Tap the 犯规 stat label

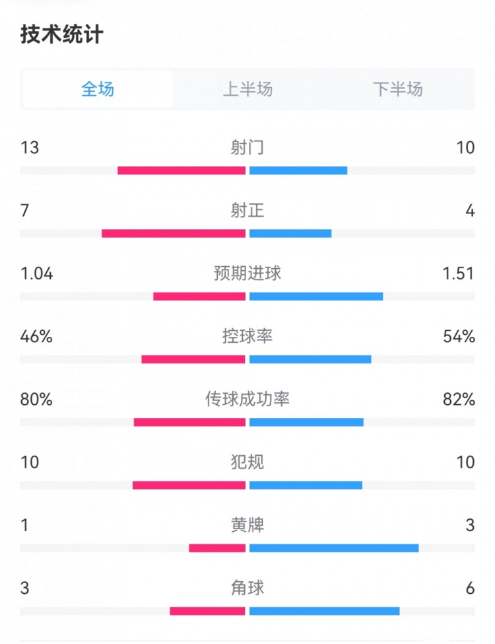point(247,462)
